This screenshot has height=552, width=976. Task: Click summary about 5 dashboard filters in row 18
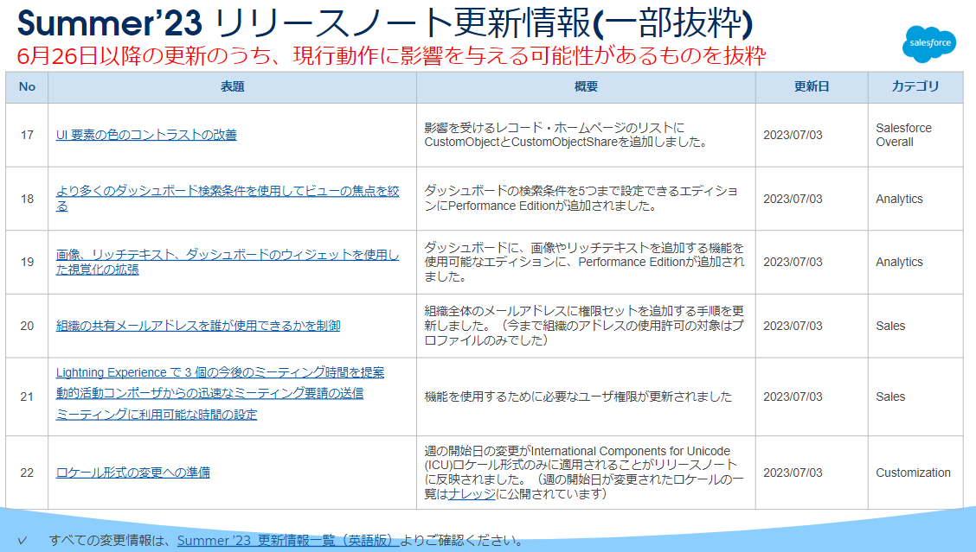coord(581,199)
